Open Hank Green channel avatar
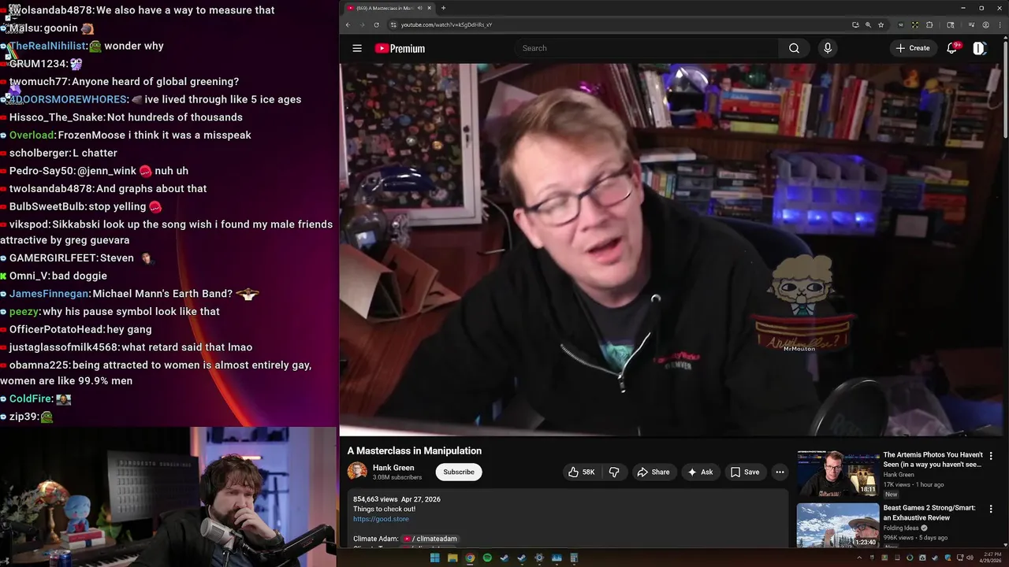The image size is (1009, 567). pos(357,472)
